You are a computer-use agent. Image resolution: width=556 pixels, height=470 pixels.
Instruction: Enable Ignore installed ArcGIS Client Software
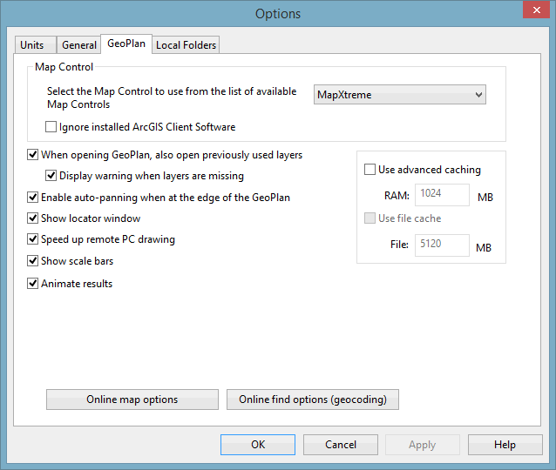coord(51,127)
